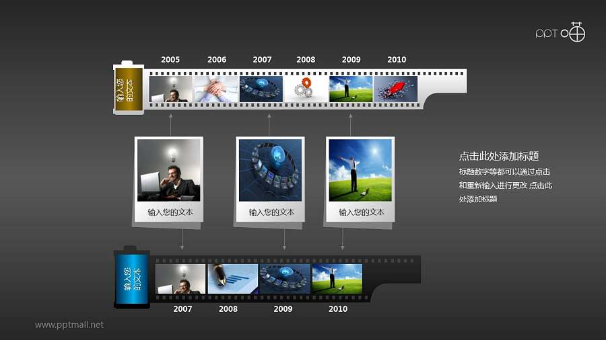The height and width of the screenshot is (340, 606).
Task: Select the blue film canister
Action: click(x=132, y=278)
